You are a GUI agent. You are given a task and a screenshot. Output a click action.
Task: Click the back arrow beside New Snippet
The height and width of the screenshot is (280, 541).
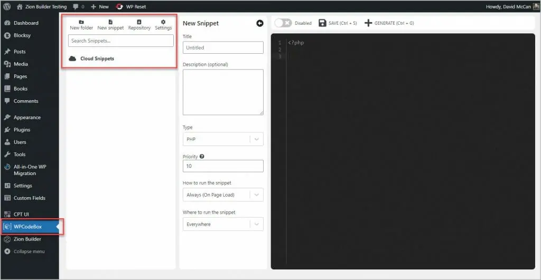pyautogui.click(x=260, y=23)
